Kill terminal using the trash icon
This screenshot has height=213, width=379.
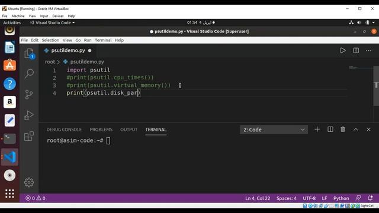pos(343,130)
